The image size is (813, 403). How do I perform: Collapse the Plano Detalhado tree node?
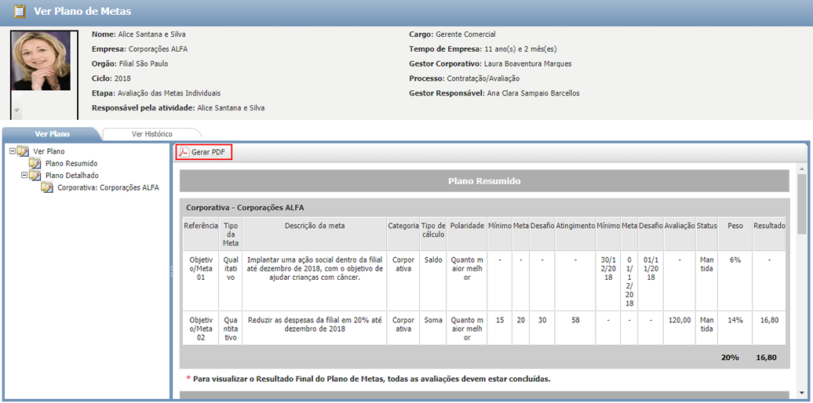[x=24, y=176]
